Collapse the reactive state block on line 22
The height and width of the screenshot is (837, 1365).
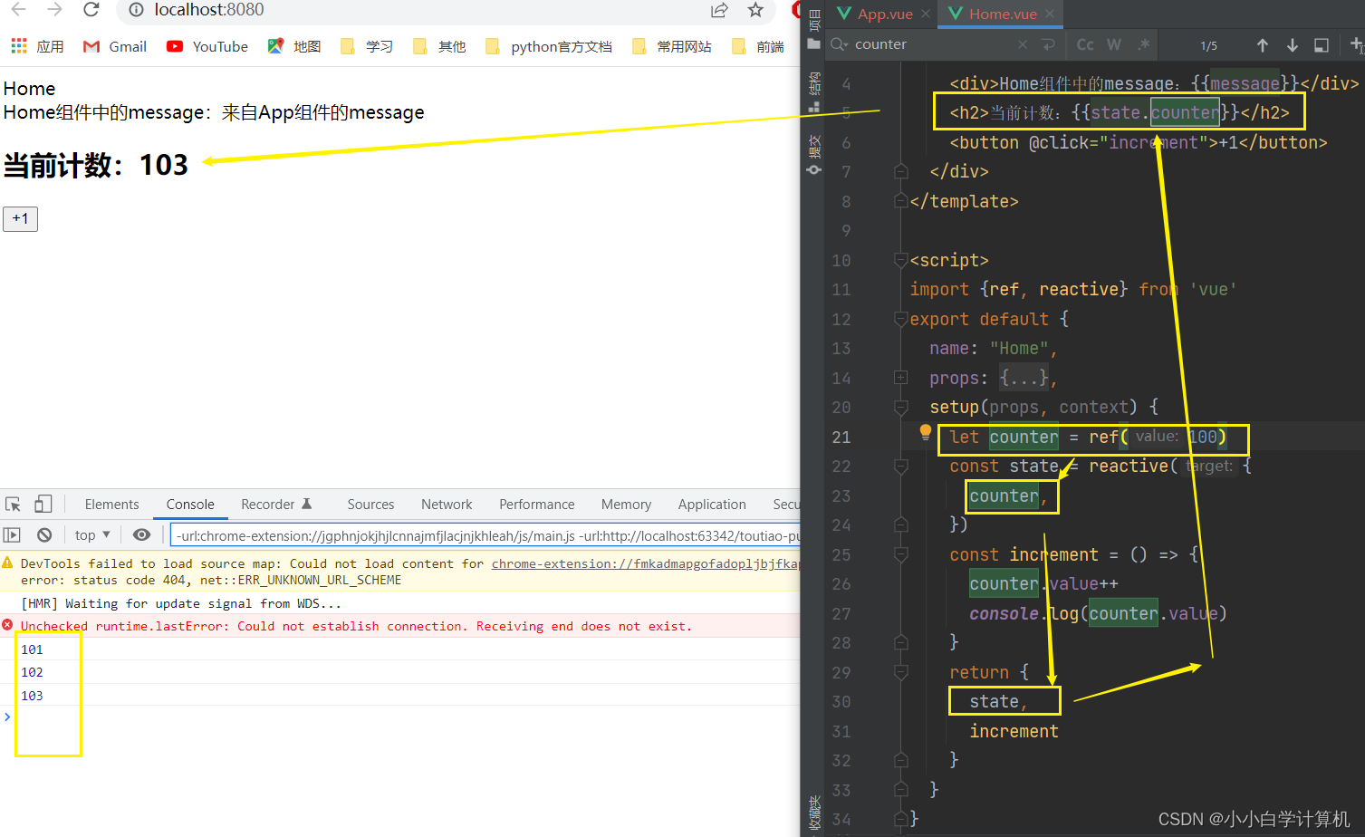coord(900,467)
